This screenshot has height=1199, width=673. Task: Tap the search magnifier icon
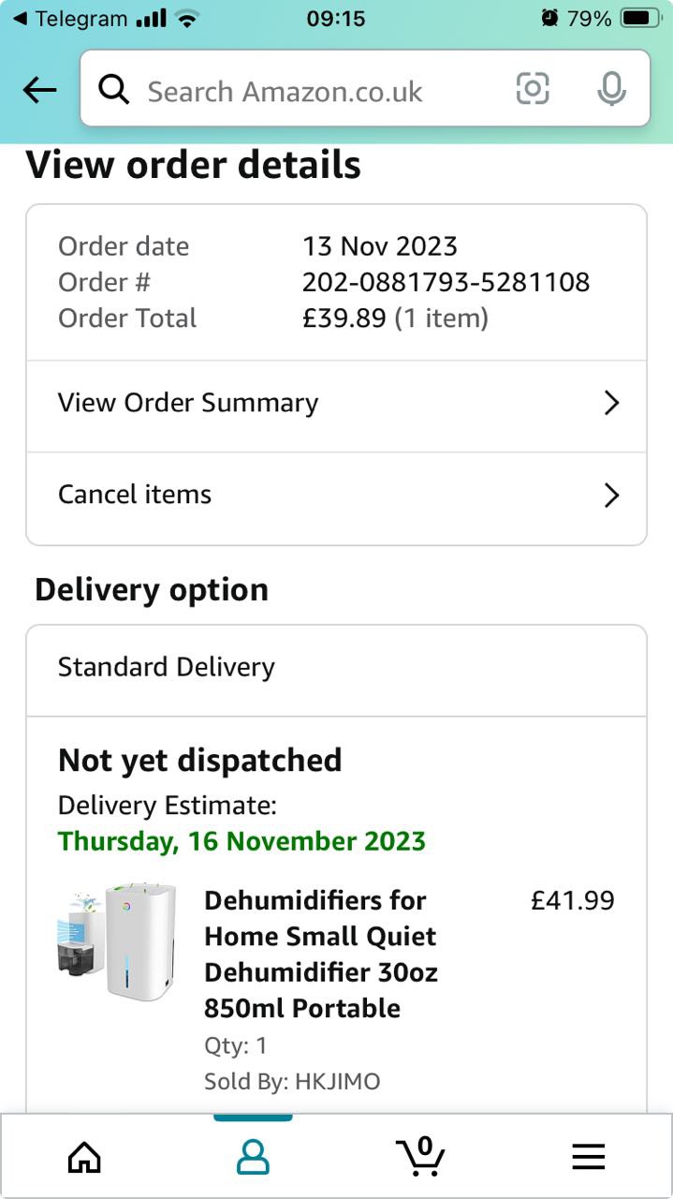(114, 90)
